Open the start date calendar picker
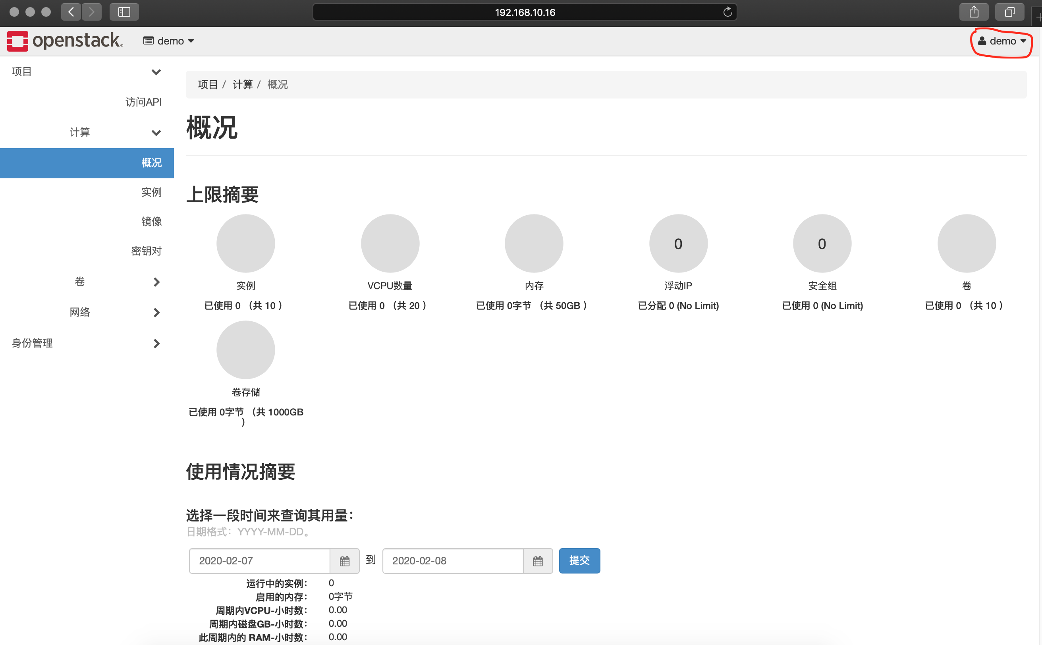 pyautogui.click(x=345, y=561)
